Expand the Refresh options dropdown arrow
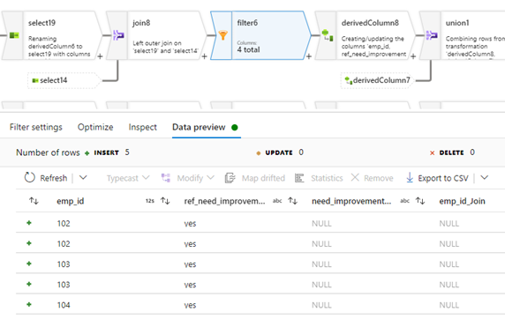The height and width of the screenshot is (334, 505). pos(83,177)
